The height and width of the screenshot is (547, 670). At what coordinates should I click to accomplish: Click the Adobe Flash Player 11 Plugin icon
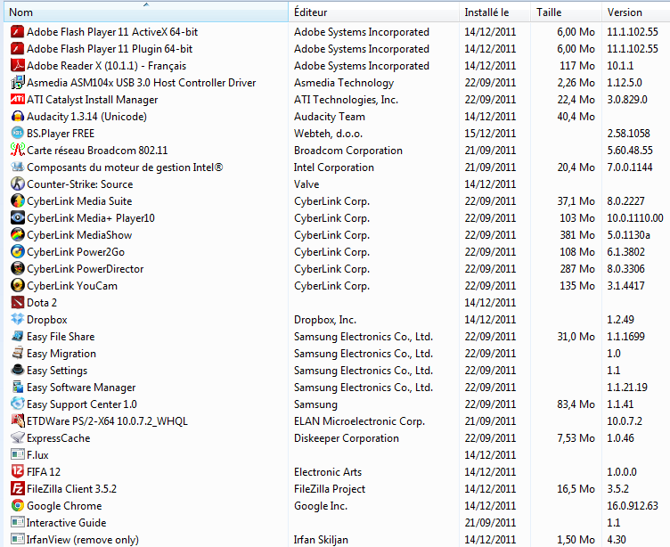coord(18,49)
